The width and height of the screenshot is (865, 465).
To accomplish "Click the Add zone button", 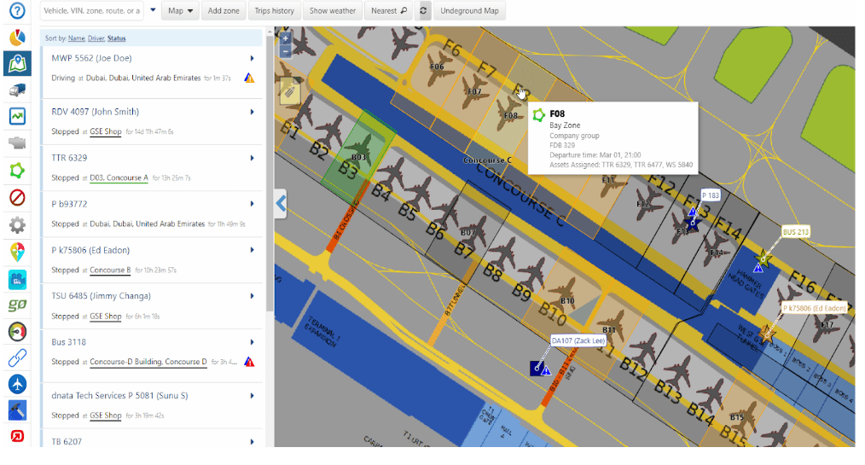I will pyautogui.click(x=224, y=10).
